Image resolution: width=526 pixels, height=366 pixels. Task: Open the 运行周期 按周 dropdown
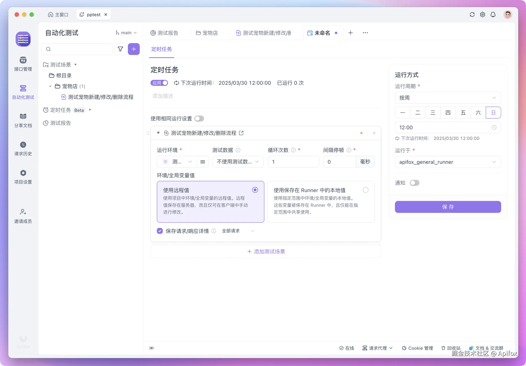[448, 98]
